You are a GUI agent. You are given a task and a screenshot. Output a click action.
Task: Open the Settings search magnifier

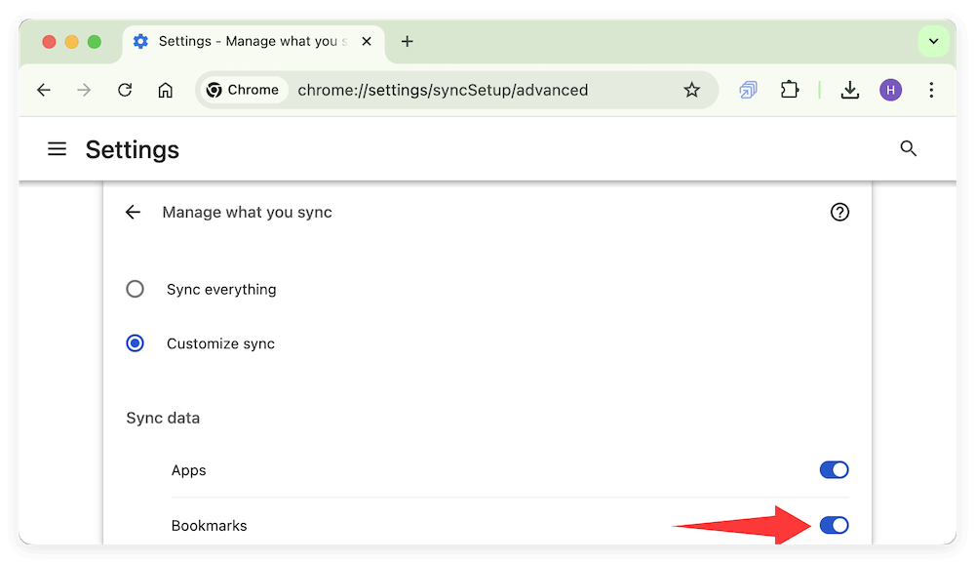coord(908,148)
